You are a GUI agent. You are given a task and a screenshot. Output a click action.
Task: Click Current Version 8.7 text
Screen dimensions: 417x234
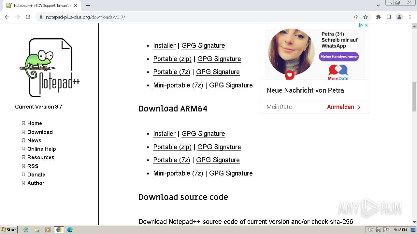pyautogui.click(x=38, y=107)
